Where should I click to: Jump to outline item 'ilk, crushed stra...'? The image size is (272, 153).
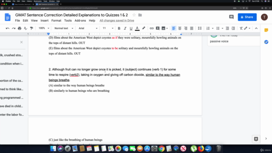[x=11, y=55]
